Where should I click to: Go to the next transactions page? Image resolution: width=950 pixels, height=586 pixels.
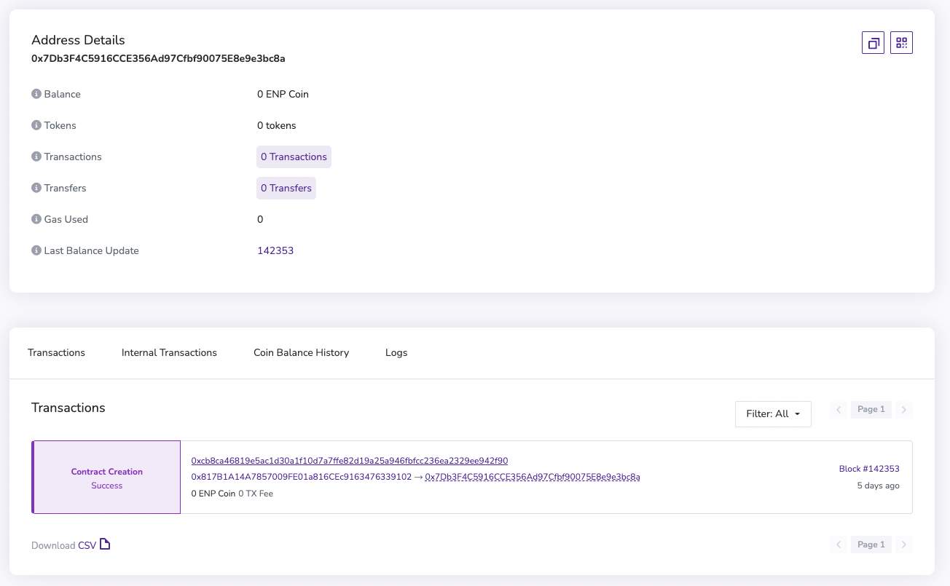coord(904,409)
